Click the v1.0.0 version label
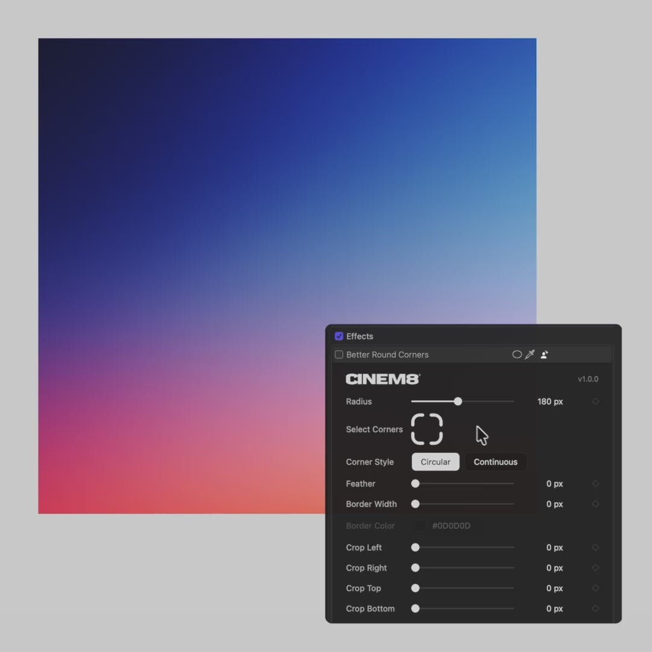The width and height of the screenshot is (652, 652). [588, 379]
